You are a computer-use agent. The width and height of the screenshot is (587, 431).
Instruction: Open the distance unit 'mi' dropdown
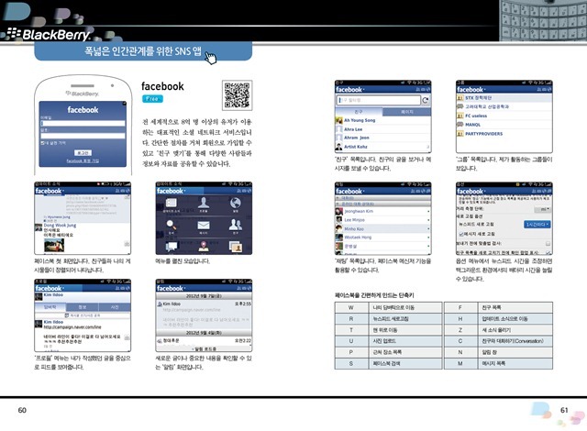point(544,209)
